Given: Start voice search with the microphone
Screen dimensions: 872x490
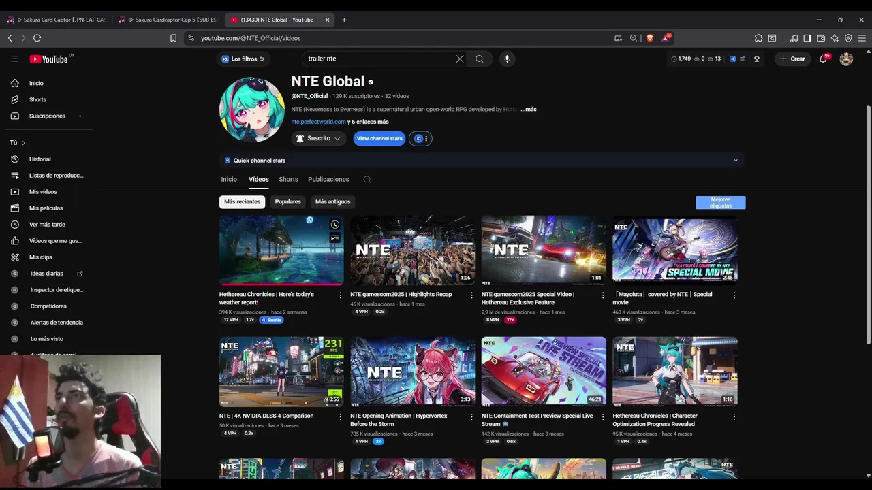Looking at the screenshot, I should point(507,59).
